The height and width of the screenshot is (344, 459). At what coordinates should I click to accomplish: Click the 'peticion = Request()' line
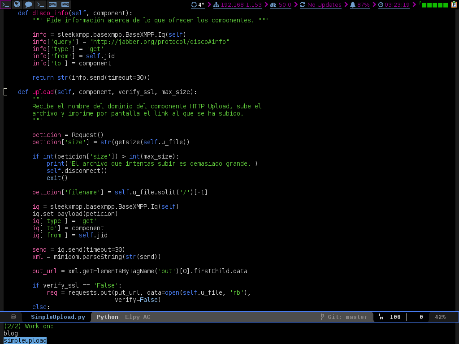(x=68, y=135)
